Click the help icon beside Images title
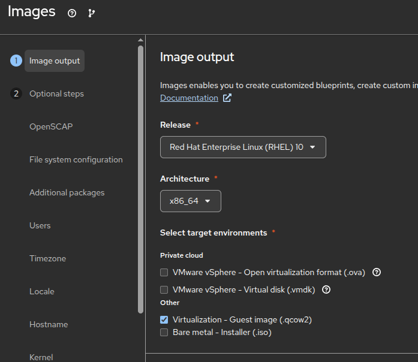 72,13
